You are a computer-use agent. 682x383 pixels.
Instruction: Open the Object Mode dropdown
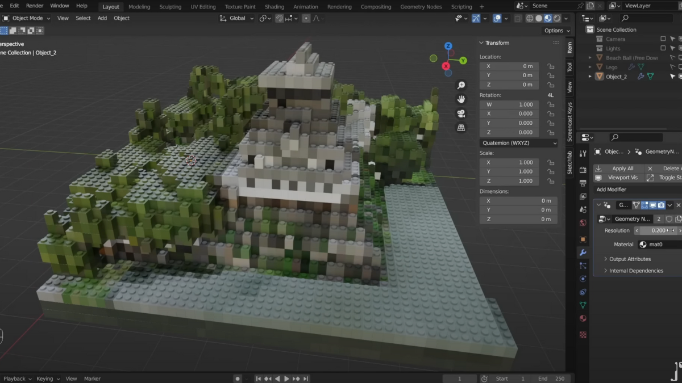coord(27,18)
